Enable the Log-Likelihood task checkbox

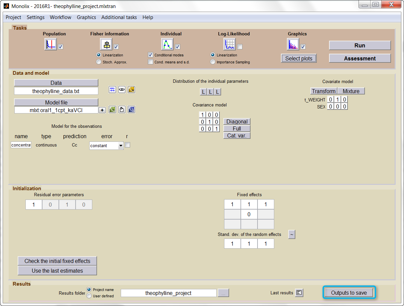[240, 47]
